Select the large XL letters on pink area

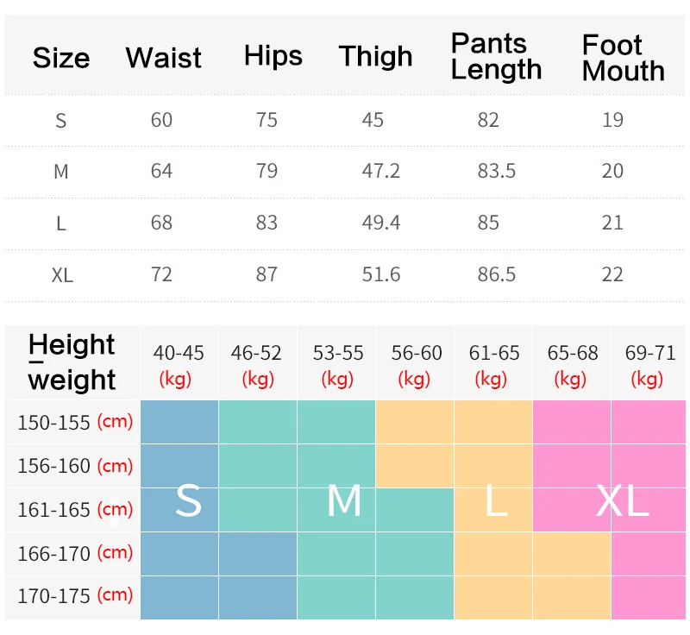(x=622, y=501)
